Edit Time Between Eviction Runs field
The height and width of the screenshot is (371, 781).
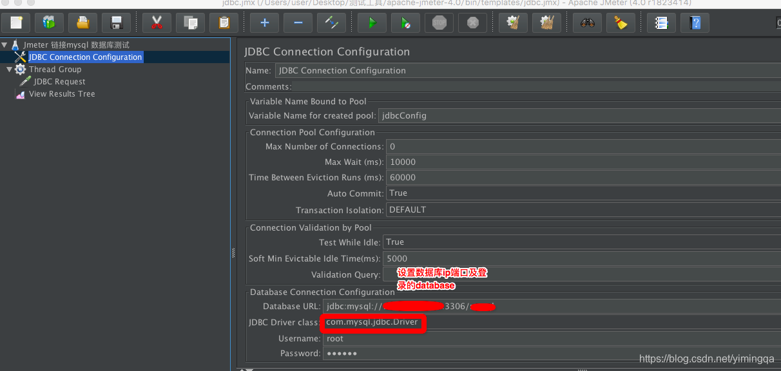[x=583, y=177]
